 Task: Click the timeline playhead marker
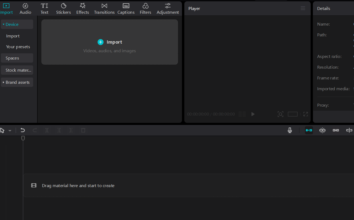pyautogui.click(x=23, y=138)
